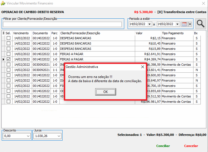Expand the arrow next to calendar icon

click(x=190, y=24)
